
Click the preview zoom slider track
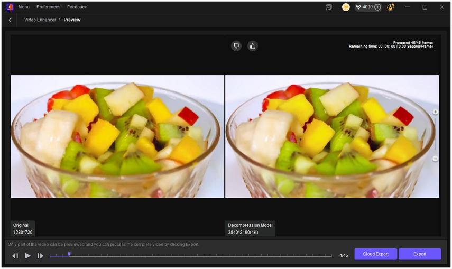pos(435,135)
